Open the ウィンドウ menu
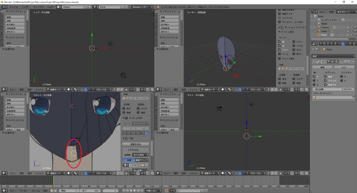The width and height of the screenshot is (357, 193). tap(38, 7)
